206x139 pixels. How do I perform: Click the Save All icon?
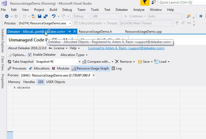coord(45,16)
